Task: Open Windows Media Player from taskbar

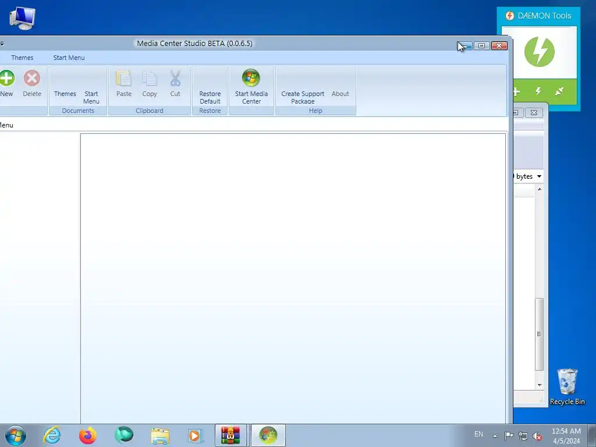Action: tap(196, 435)
